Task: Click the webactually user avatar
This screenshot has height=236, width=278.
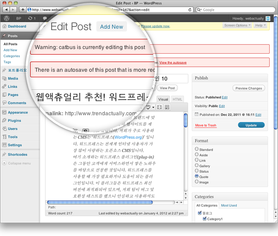Action: pyautogui.click(x=268, y=19)
